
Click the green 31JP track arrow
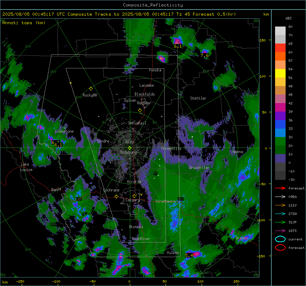[x=280, y=222]
